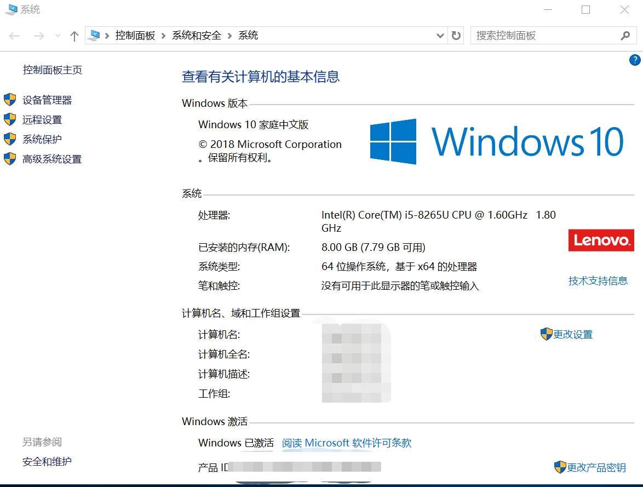The image size is (643, 487).
Task: Click the label 计算机全名:
Action: pos(225,354)
